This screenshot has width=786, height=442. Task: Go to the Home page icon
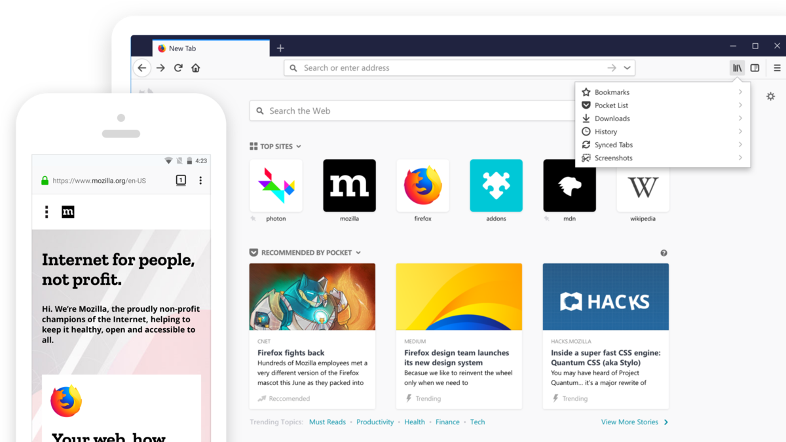[195, 68]
